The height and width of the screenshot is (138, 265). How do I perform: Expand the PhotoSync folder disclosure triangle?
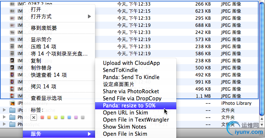4,124
